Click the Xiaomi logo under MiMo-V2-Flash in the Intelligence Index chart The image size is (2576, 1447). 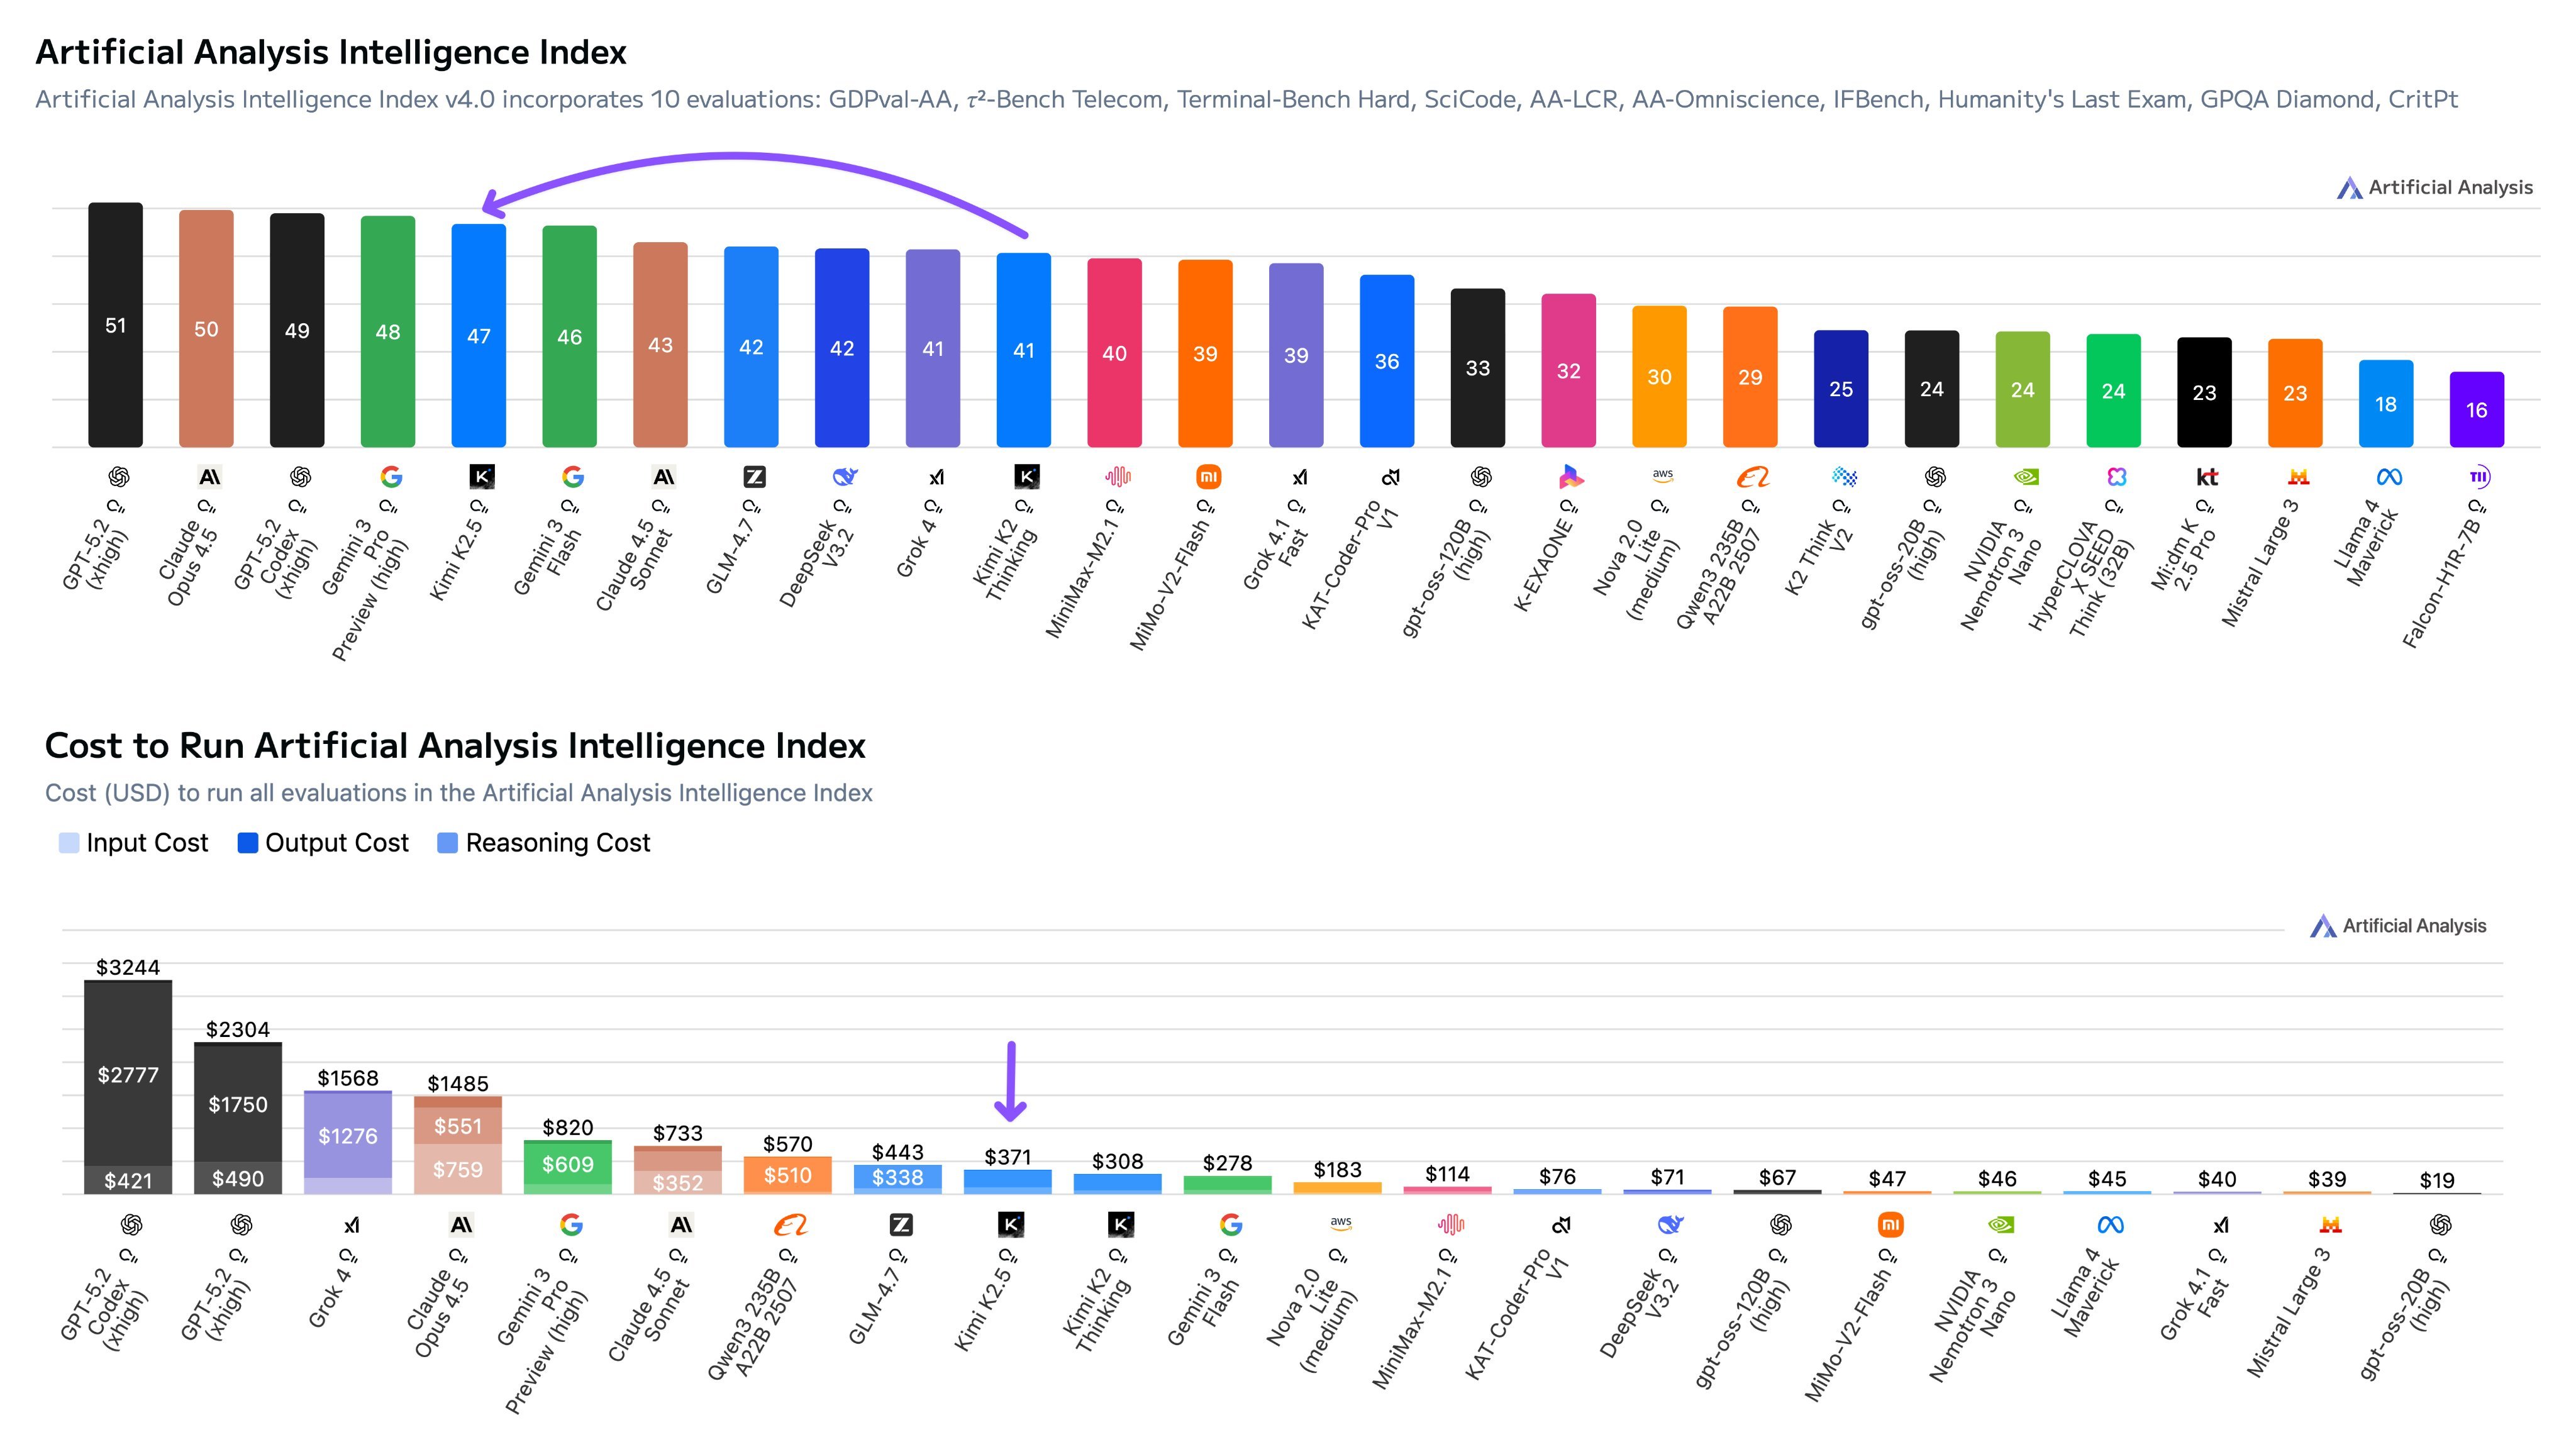1208,477
